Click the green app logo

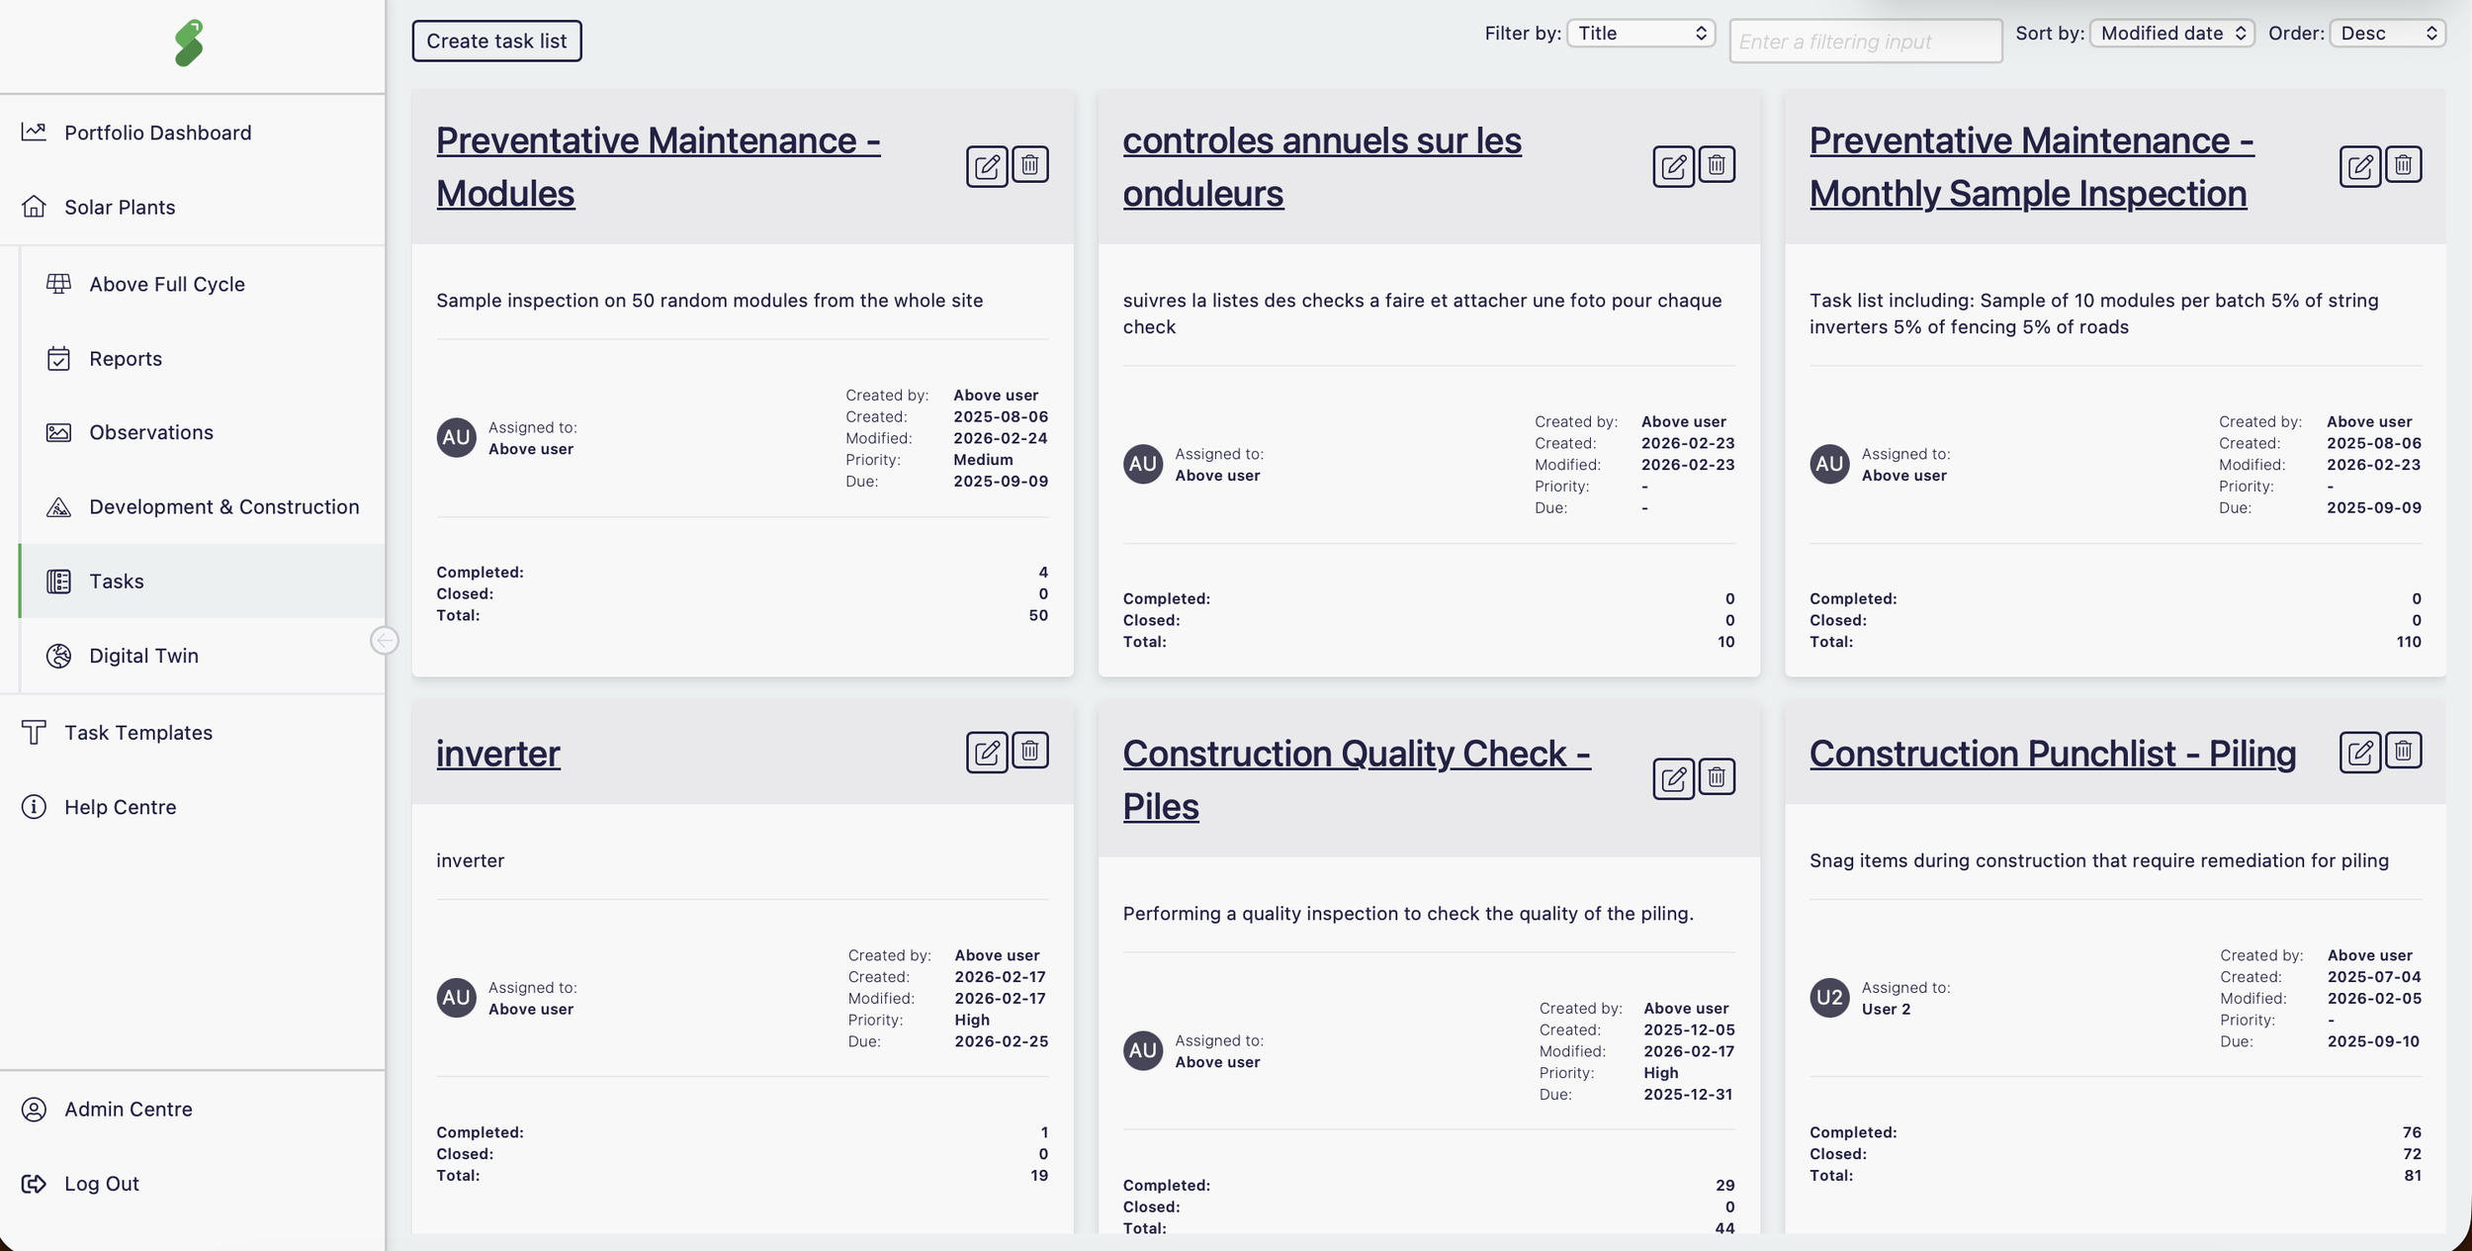pos(189,44)
